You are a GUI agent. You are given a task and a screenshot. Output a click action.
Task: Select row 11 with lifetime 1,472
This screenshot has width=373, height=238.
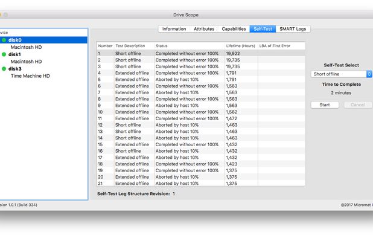point(200,118)
